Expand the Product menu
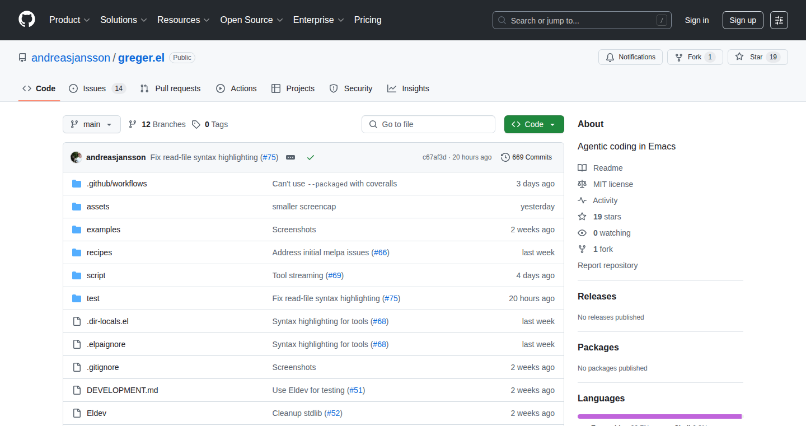 69,20
